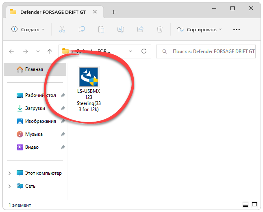Minimize the Explorer window
263x212 pixels.
click(214, 8)
